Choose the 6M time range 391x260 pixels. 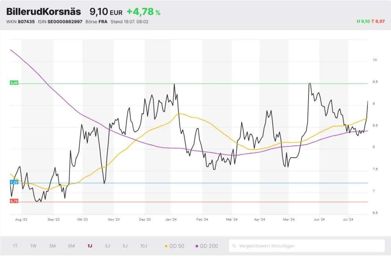(x=72, y=246)
